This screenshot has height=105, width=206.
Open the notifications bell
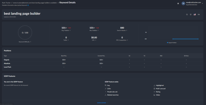coord(178,4)
